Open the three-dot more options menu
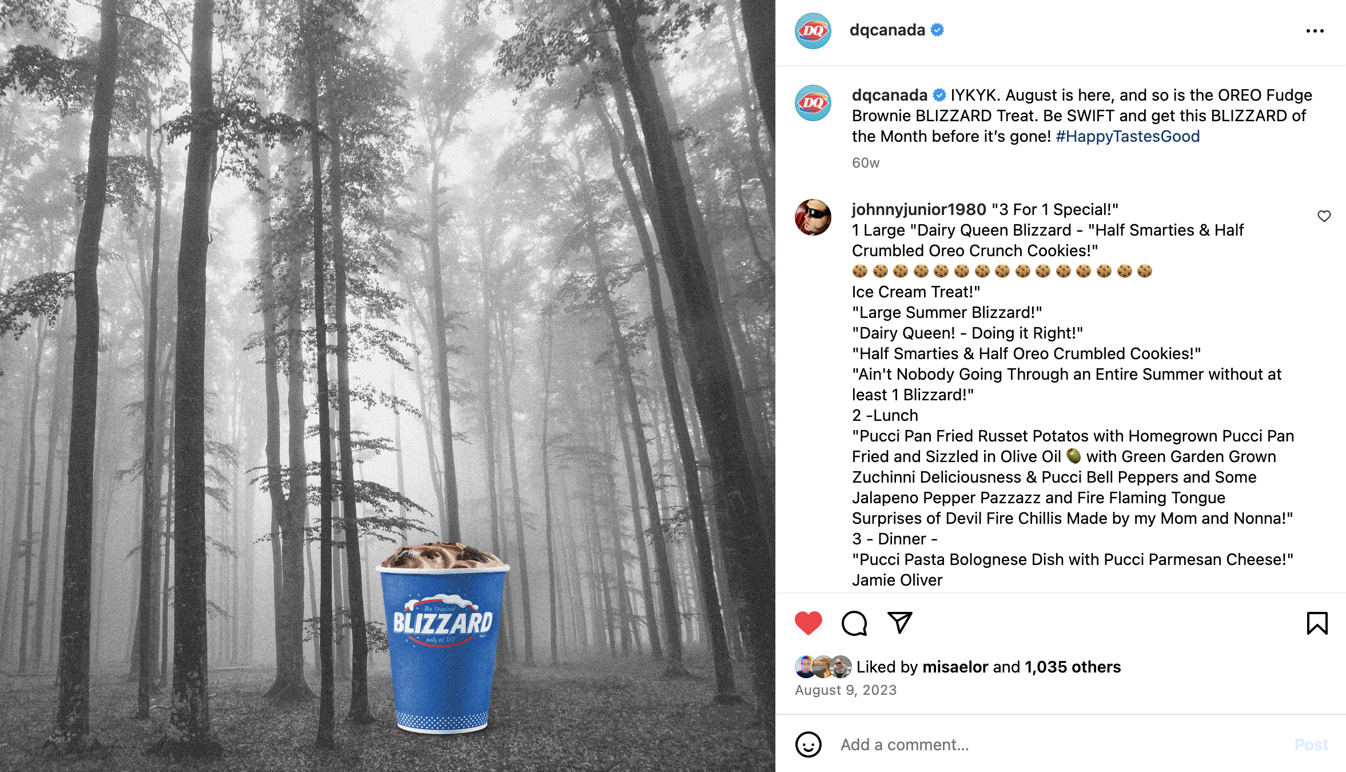 pyautogui.click(x=1315, y=31)
